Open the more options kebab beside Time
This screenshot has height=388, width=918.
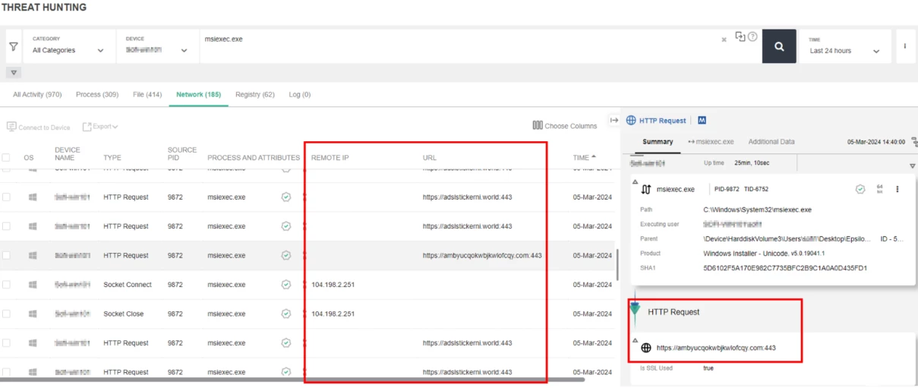[904, 46]
